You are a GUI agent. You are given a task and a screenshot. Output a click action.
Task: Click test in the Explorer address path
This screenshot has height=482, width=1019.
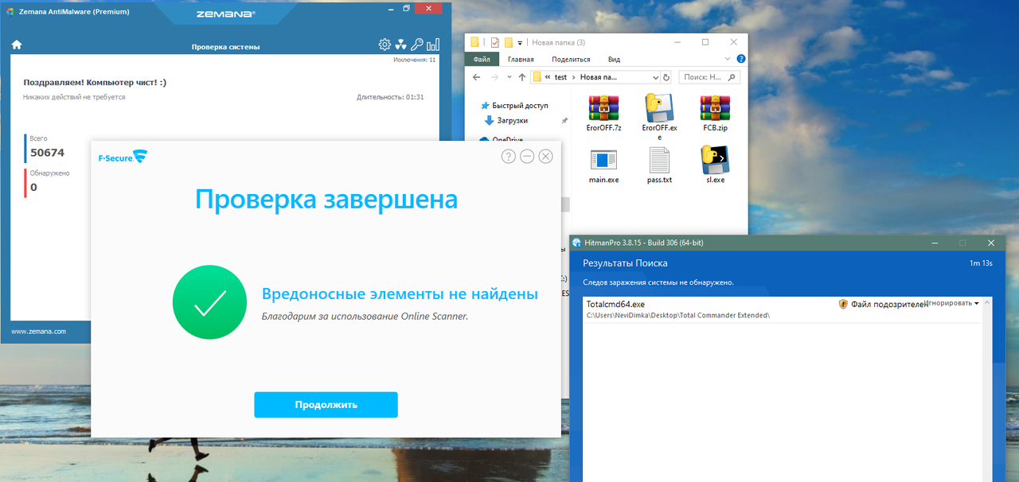point(560,77)
